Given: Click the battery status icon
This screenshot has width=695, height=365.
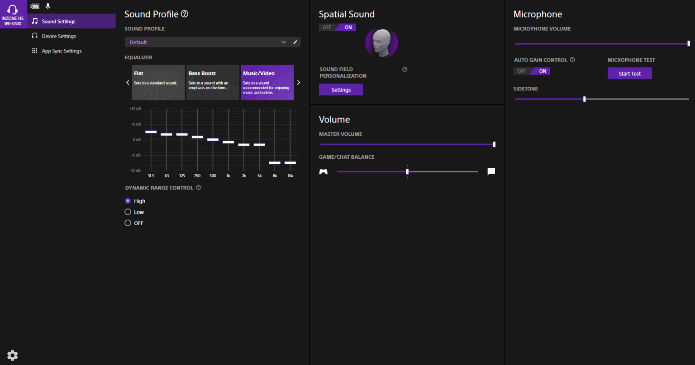Looking at the screenshot, I should click(35, 6).
